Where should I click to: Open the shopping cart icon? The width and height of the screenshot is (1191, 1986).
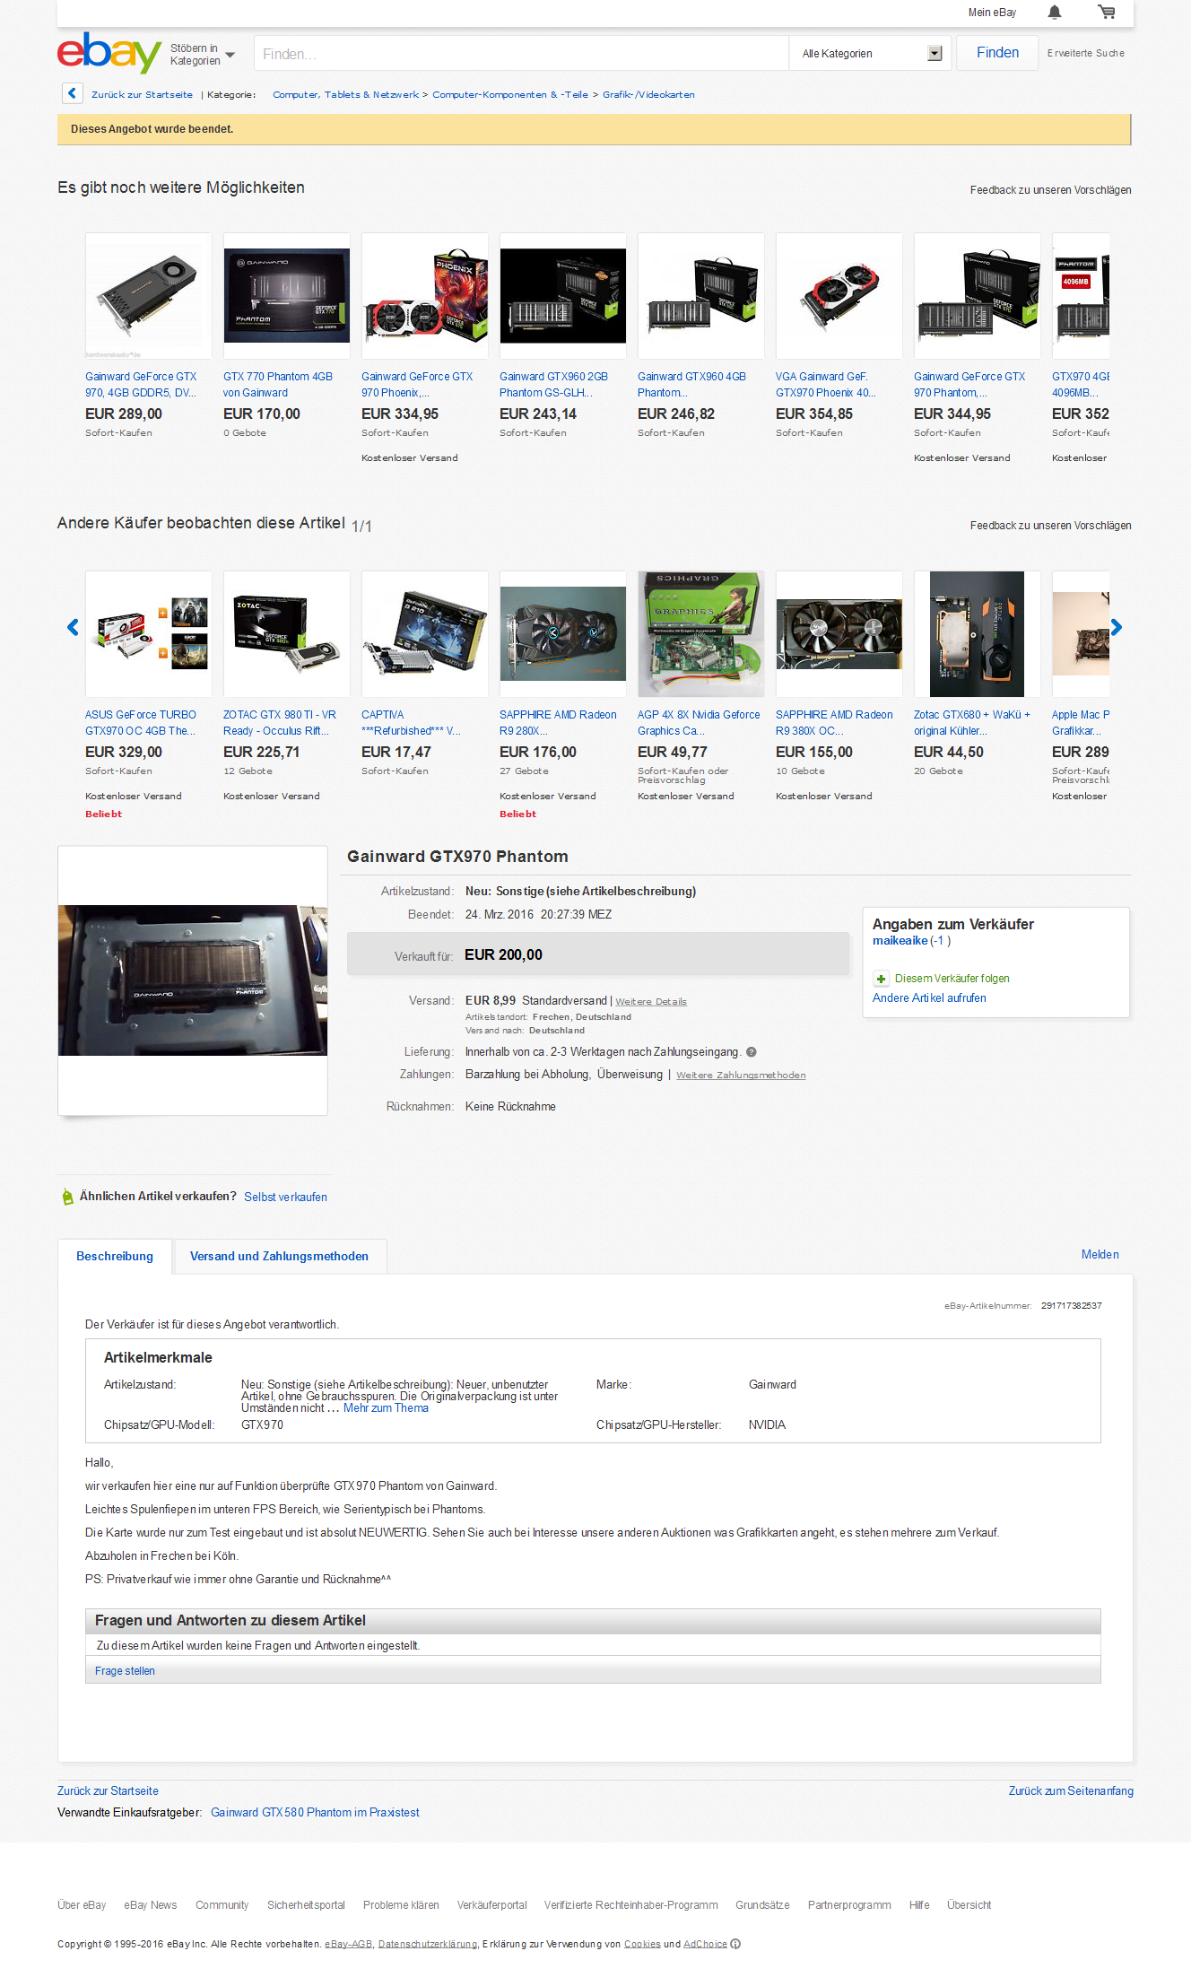click(1107, 13)
